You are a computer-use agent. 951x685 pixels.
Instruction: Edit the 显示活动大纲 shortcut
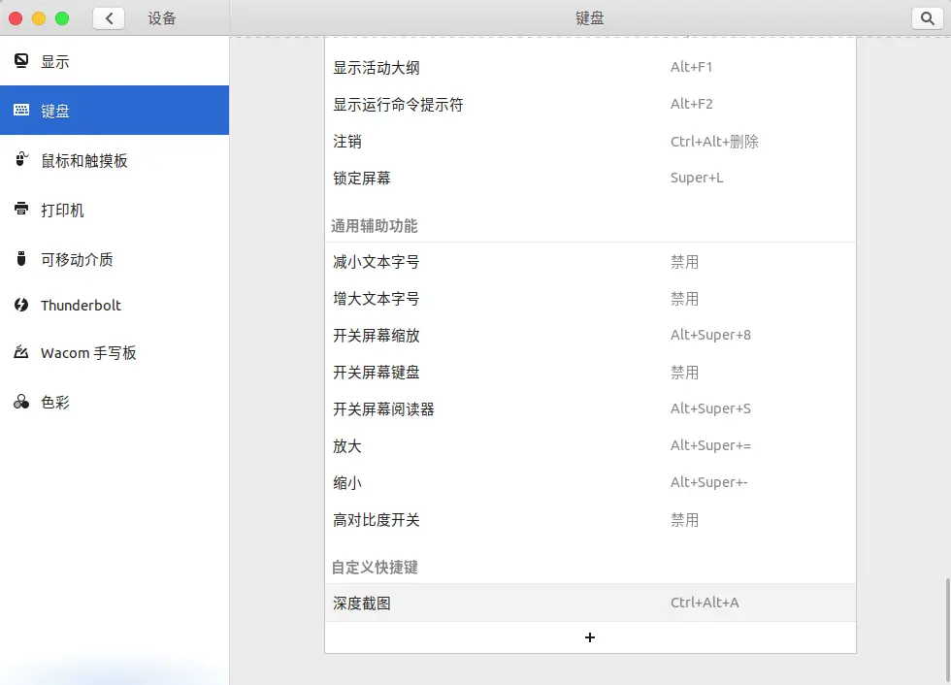click(x=590, y=67)
